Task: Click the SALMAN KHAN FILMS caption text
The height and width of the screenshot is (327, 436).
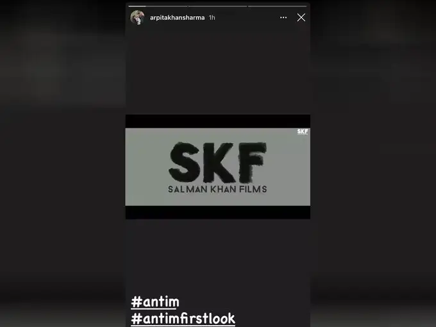Action: point(217,189)
